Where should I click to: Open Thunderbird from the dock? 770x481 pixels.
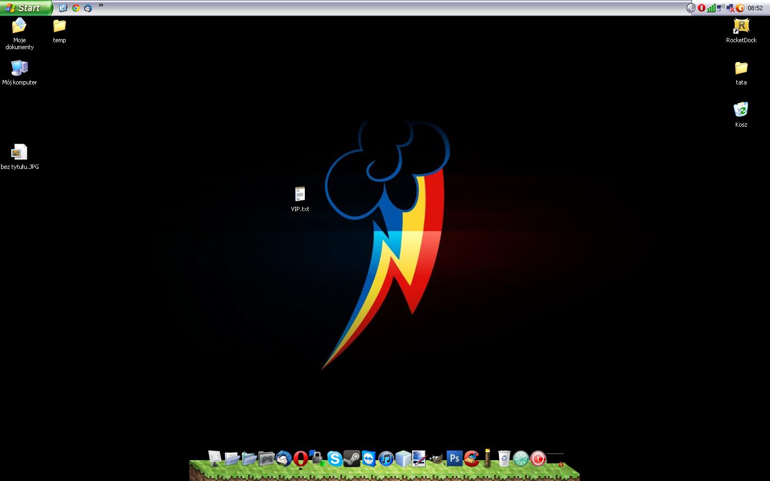(283, 459)
